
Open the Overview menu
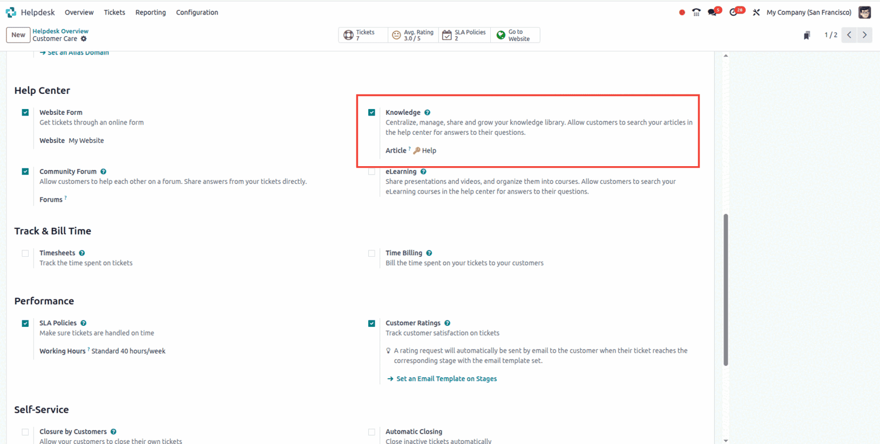click(79, 12)
